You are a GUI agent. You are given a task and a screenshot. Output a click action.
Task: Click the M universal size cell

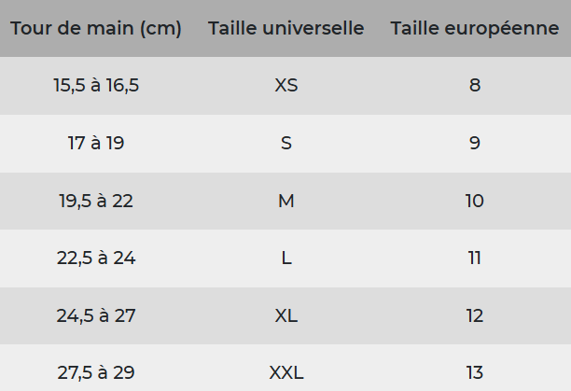coord(286,202)
